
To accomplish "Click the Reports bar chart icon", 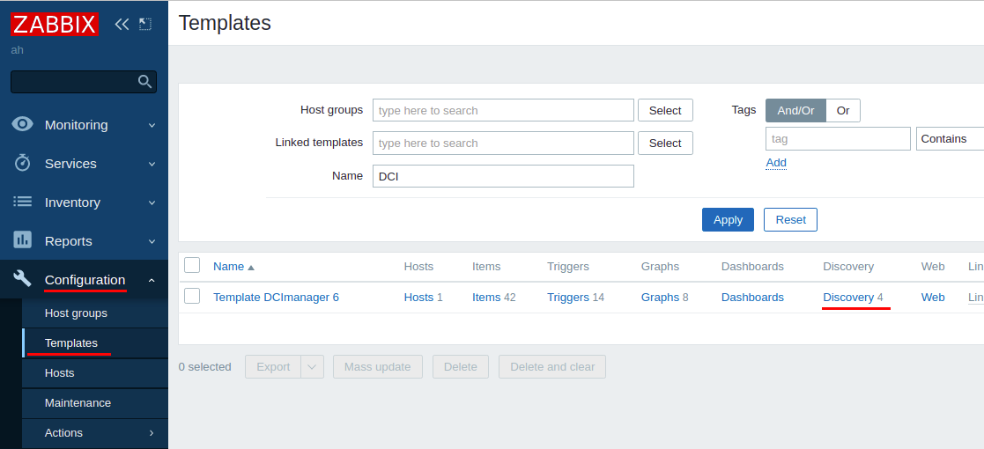I will pyautogui.click(x=23, y=239).
